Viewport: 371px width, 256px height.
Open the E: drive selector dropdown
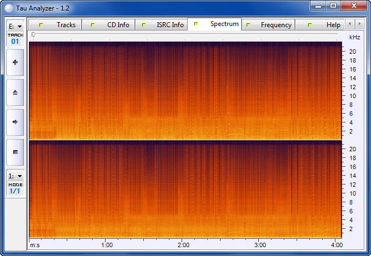pyautogui.click(x=15, y=26)
